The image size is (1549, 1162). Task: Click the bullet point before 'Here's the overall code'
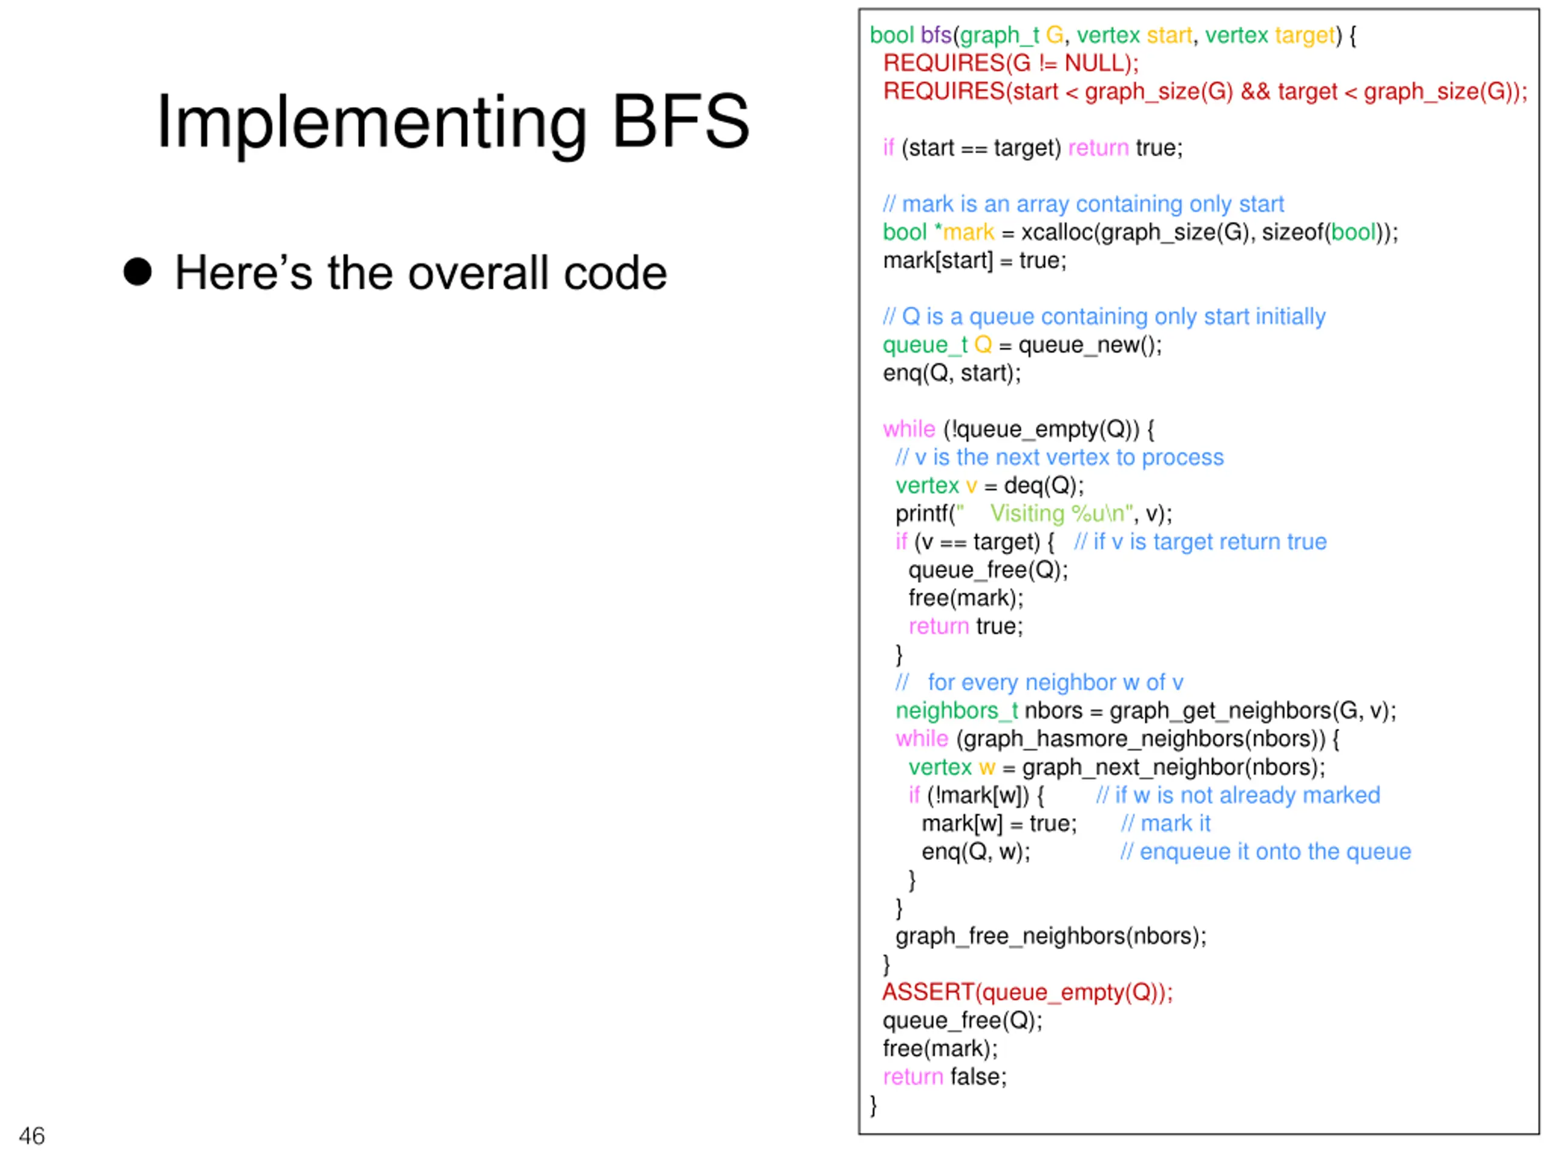pyautogui.click(x=137, y=272)
